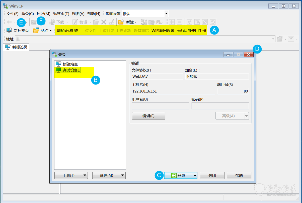Screen dimensions: 302x203
Task: Click the Help (帮助) dialog button
Action: point(239,175)
